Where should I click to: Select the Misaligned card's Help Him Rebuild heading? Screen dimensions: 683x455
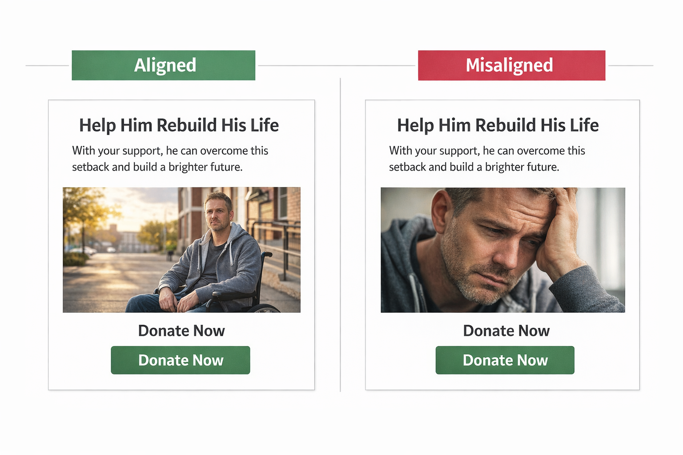tap(498, 125)
